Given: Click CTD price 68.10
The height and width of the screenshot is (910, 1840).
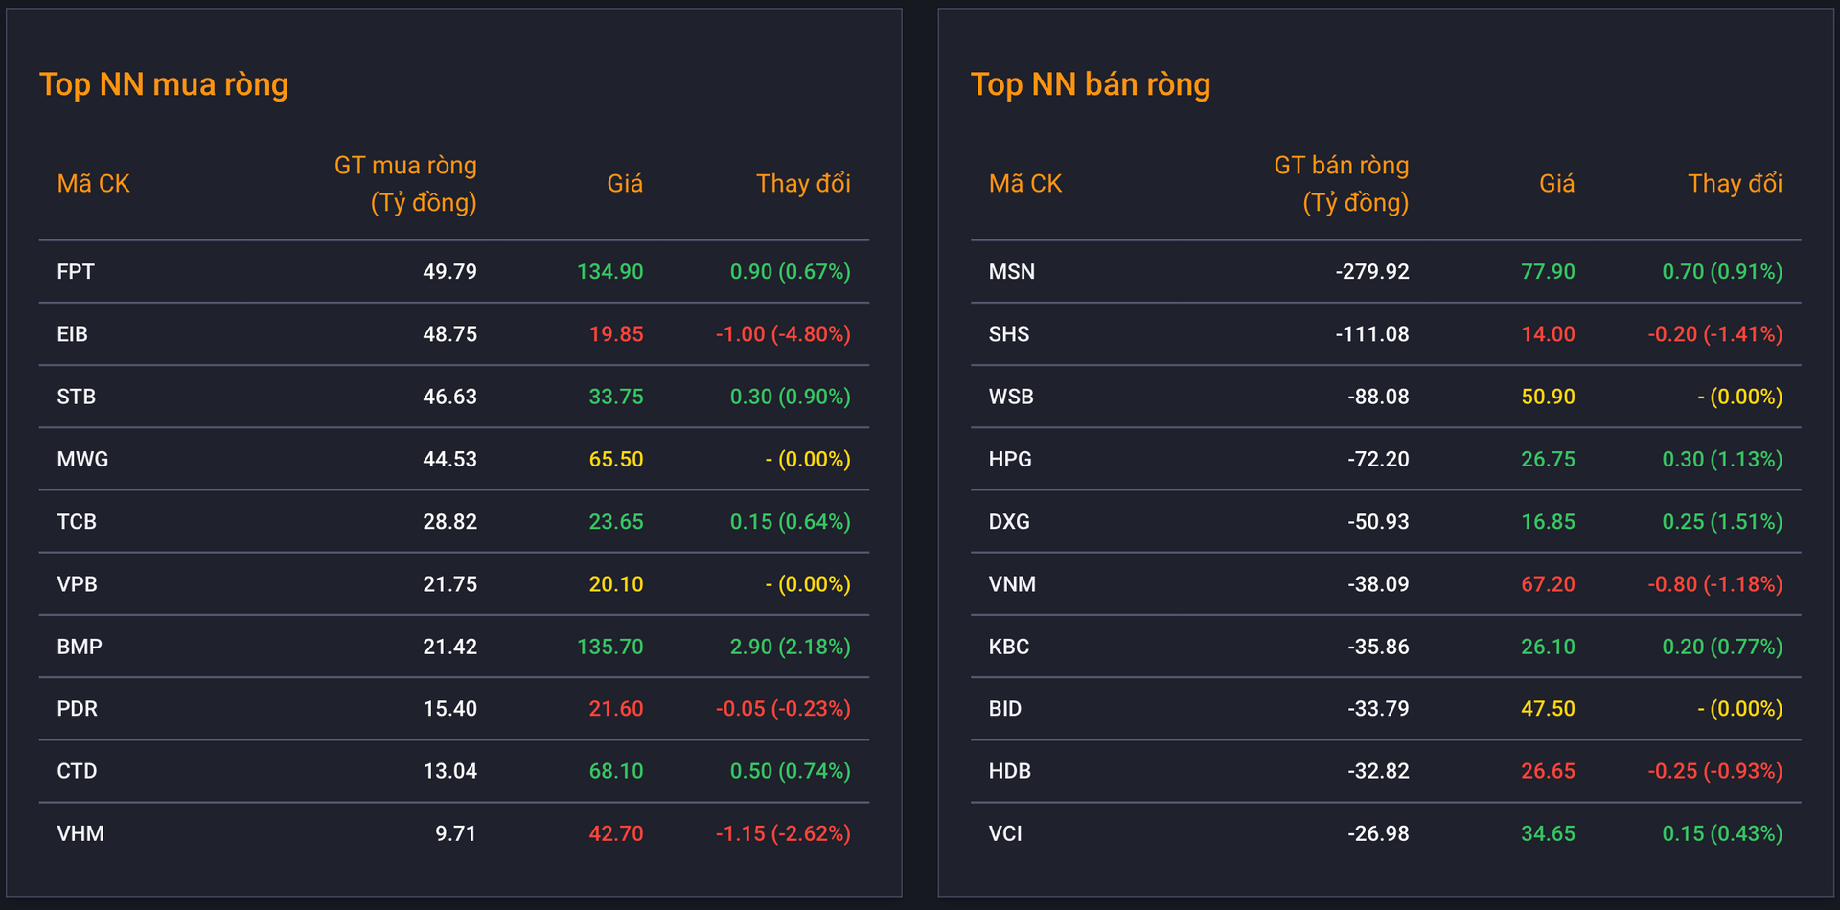Looking at the screenshot, I should tap(616, 771).
